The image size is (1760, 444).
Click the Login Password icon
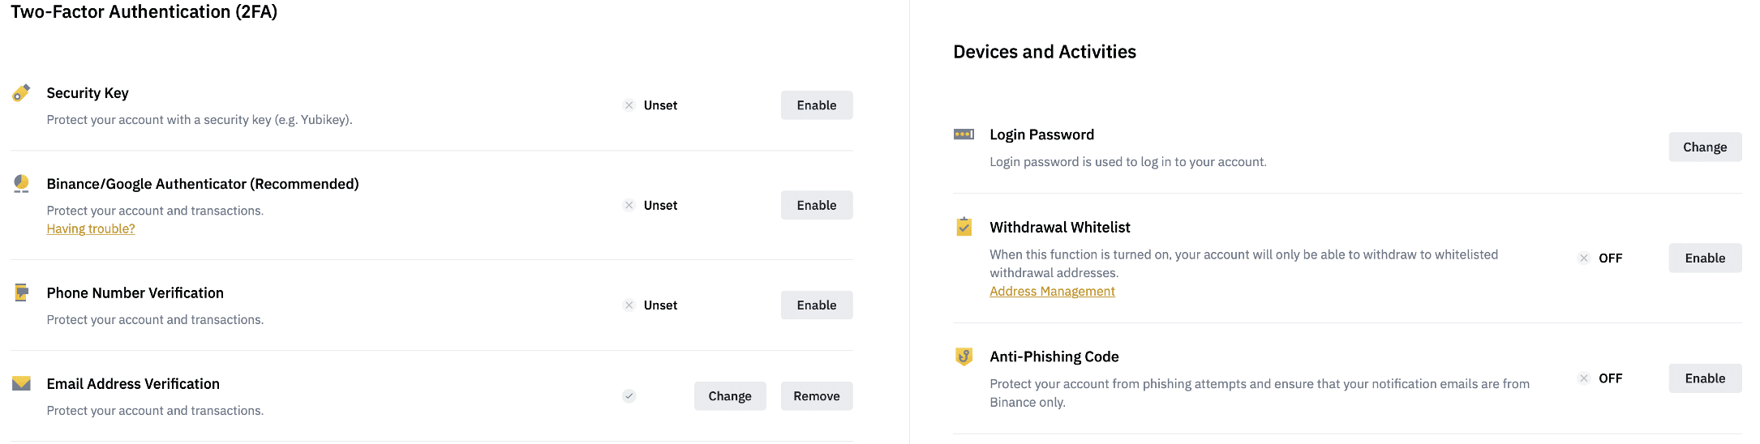coord(964,134)
